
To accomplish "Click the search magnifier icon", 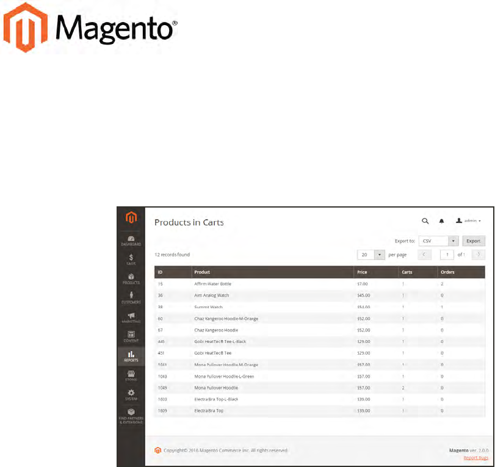I will 425,221.
